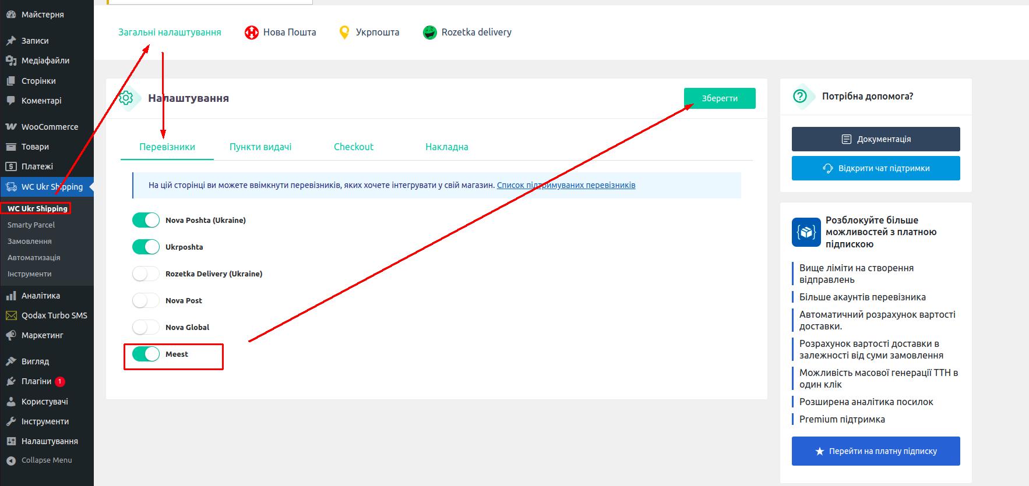This screenshot has height=486, width=1029.
Task: Disable the Nova Poshta (Ukraine) toggle
Action: coord(146,220)
